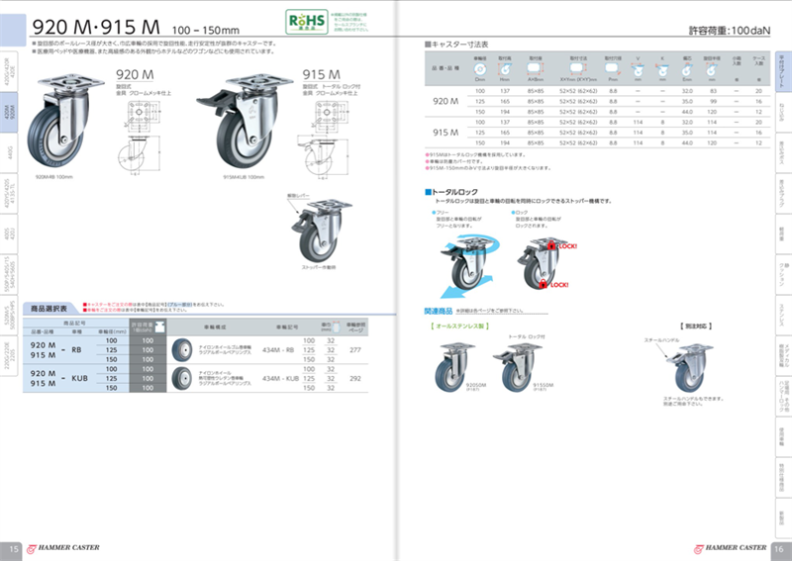
Task: Click the page title 920 M·915 M
Action: click(x=96, y=27)
